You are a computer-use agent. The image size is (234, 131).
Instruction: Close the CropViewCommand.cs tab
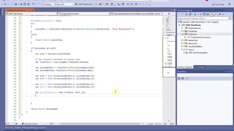click(x=32, y=10)
